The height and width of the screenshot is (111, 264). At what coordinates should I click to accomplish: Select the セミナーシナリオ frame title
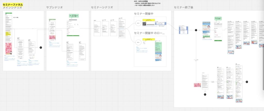(x=102, y=7)
